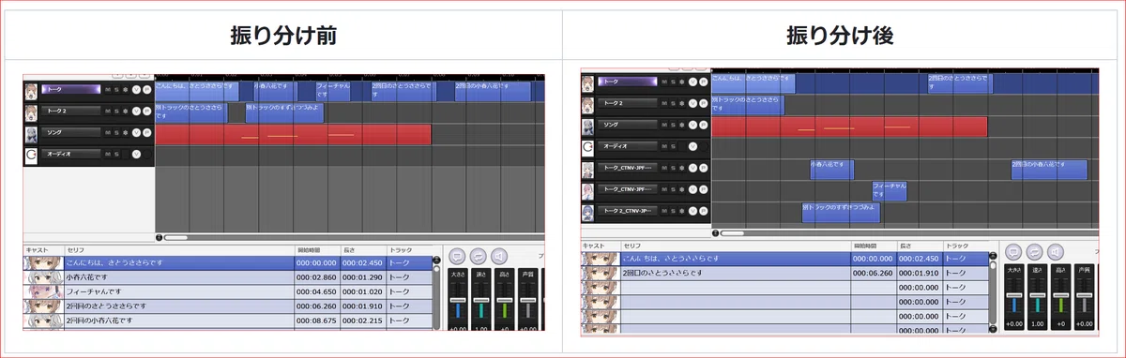Sort by セリフ column in 振り分け前 list
This screenshot has height=358, width=1126.
[179, 250]
